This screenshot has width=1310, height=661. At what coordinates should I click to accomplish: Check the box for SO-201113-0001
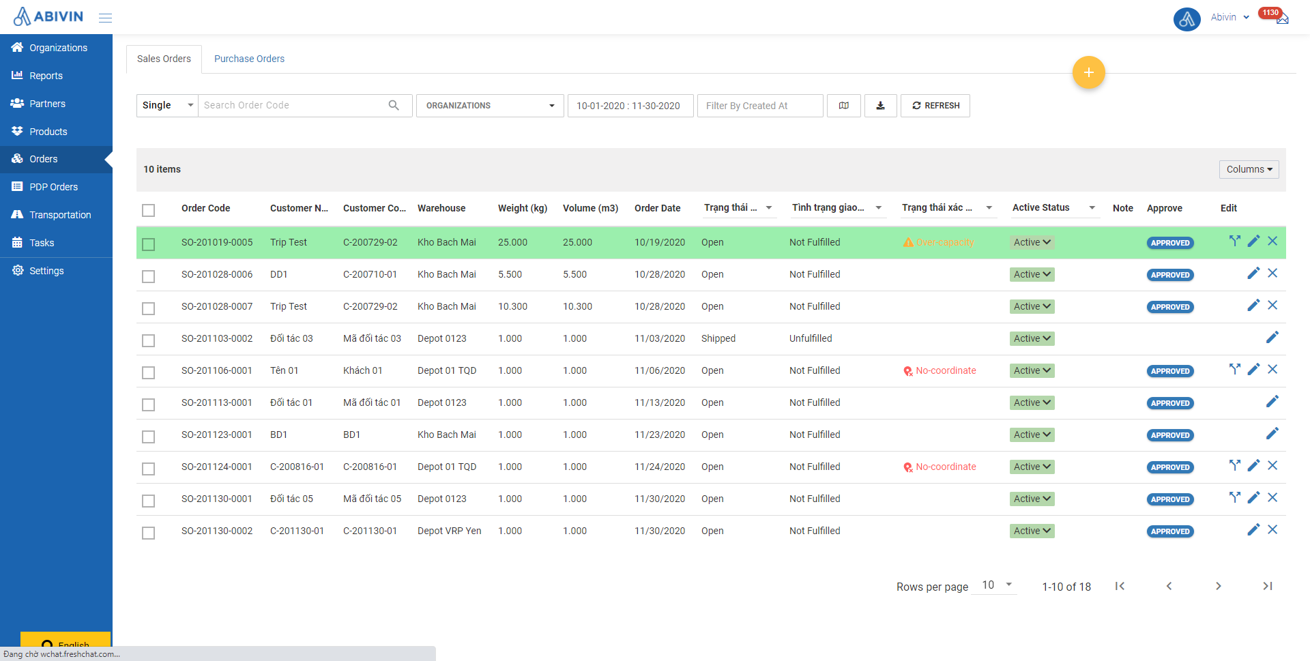[x=148, y=405]
